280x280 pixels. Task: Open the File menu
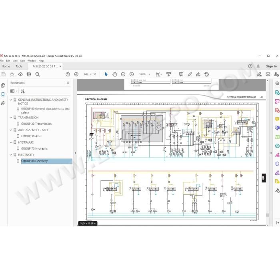coord(2,61)
